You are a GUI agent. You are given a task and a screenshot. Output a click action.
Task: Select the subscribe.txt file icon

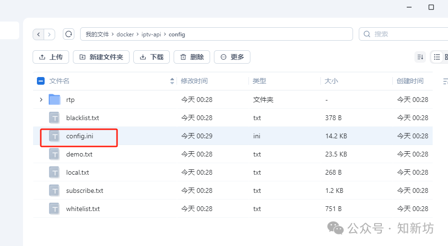[54, 190]
